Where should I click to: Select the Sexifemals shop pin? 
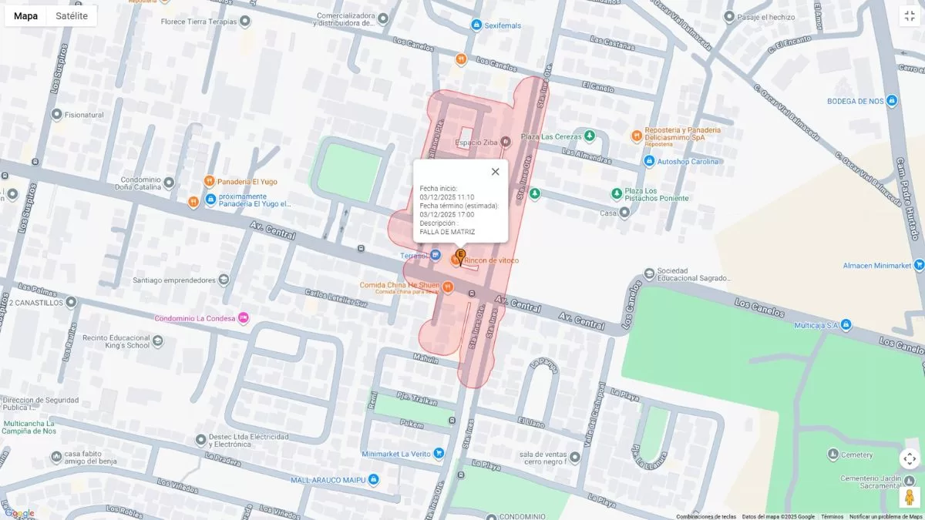[476, 25]
